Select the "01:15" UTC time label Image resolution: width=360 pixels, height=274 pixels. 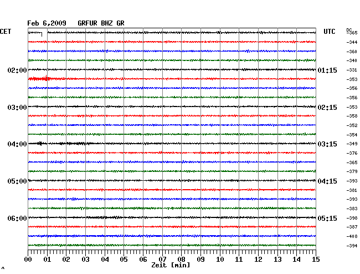(x=327, y=70)
